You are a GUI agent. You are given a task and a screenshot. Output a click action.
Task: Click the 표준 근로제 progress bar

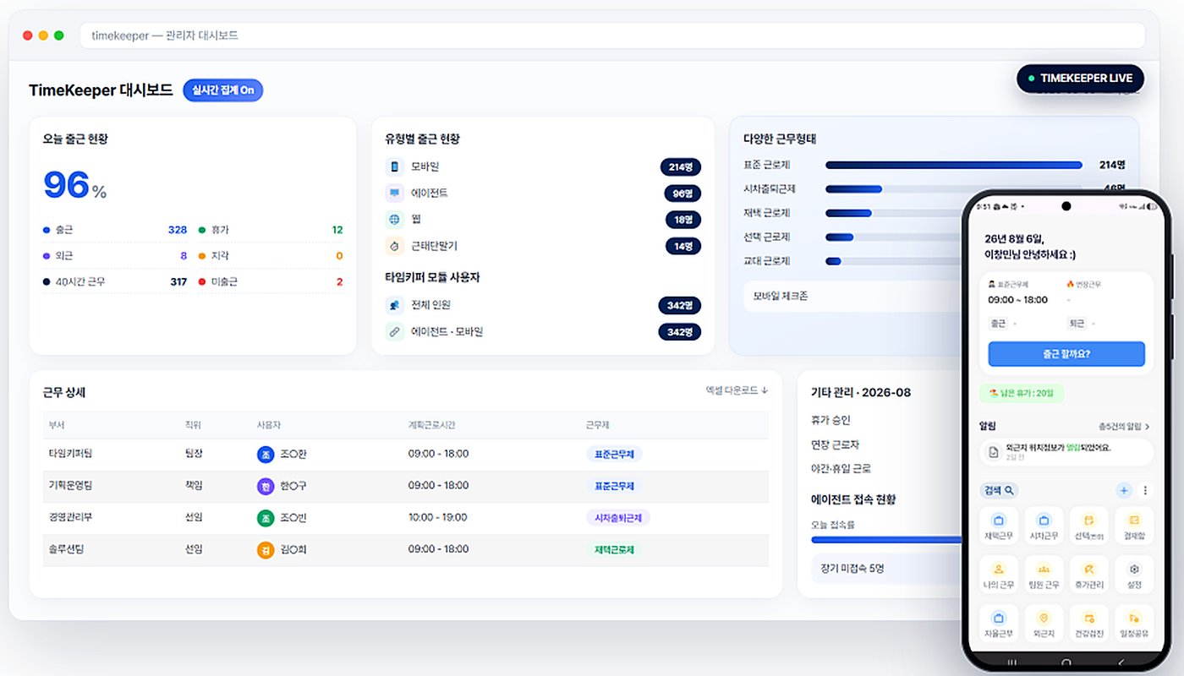[953, 165]
